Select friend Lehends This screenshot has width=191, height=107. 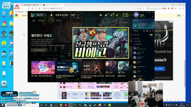(x=143, y=77)
